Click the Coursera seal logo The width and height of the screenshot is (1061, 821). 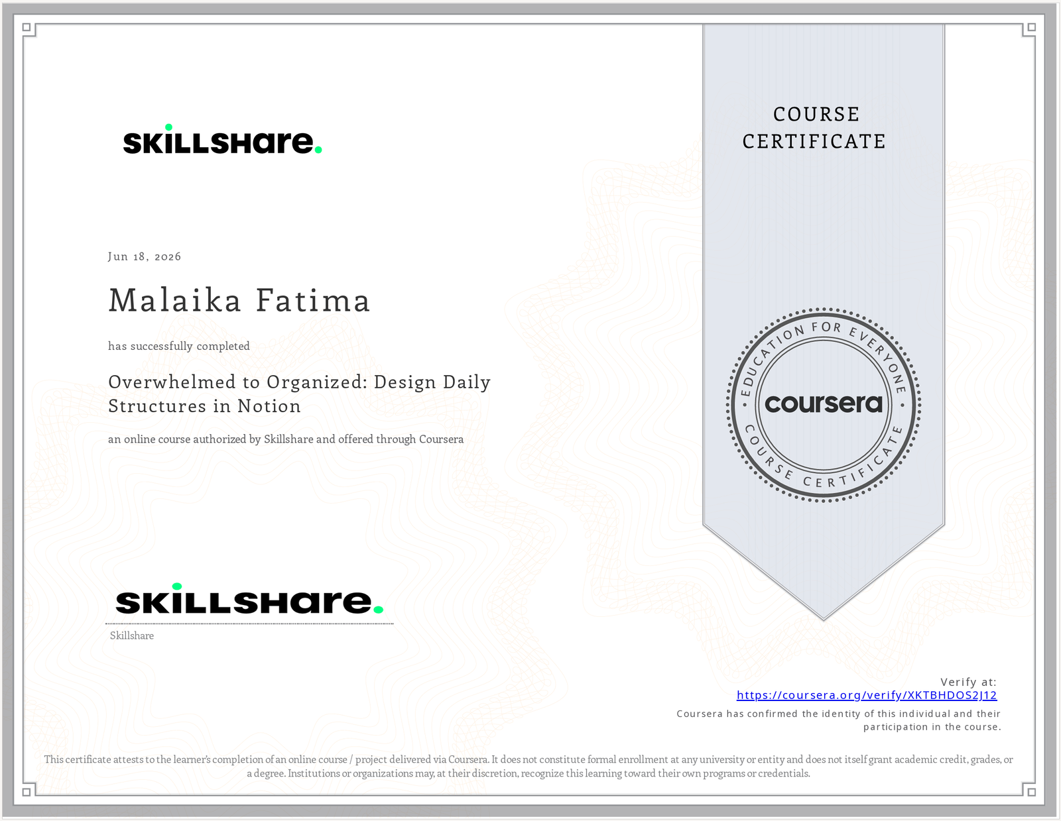[824, 404]
